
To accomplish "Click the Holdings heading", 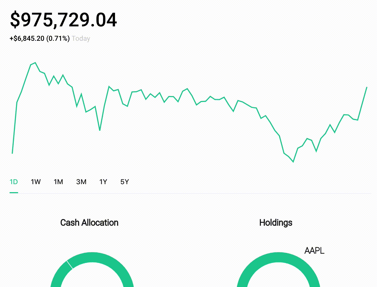I will pos(276,223).
